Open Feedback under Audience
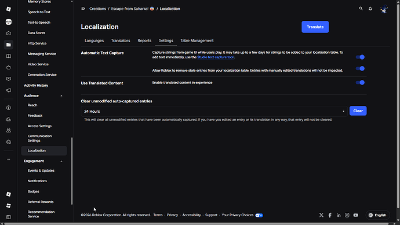Image resolution: width=400 pixels, height=225 pixels. 35,116
